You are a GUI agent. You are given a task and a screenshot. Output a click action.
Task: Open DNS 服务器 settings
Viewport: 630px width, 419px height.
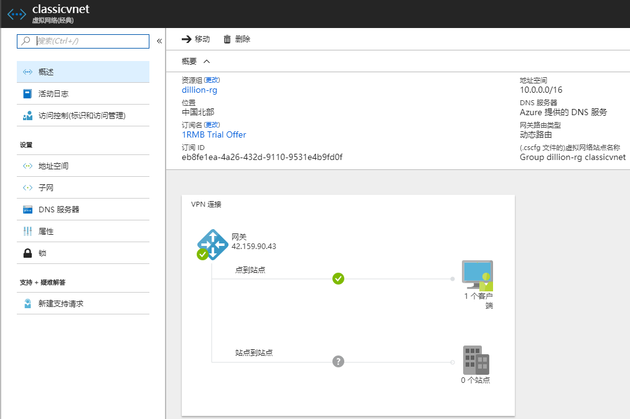[x=59, y=210]
